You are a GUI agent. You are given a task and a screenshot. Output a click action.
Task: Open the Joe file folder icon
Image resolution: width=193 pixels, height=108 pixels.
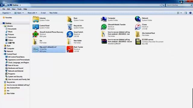(35, 42)
